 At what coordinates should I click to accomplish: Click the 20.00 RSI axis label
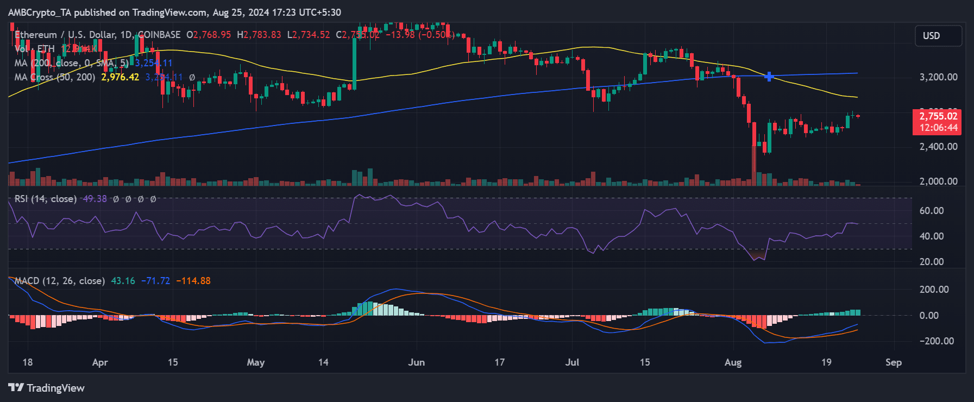tap(931, 262)
